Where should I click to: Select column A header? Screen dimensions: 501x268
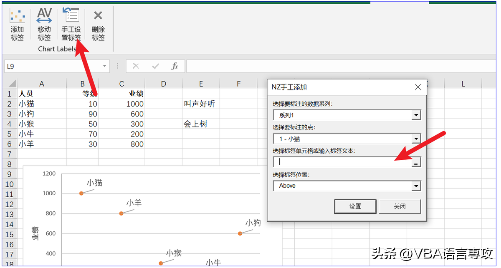(42, 84)
